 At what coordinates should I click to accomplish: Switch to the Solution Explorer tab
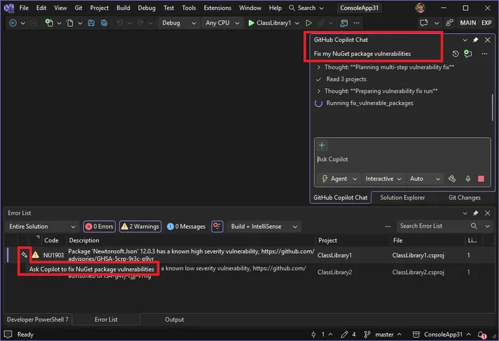402,197
